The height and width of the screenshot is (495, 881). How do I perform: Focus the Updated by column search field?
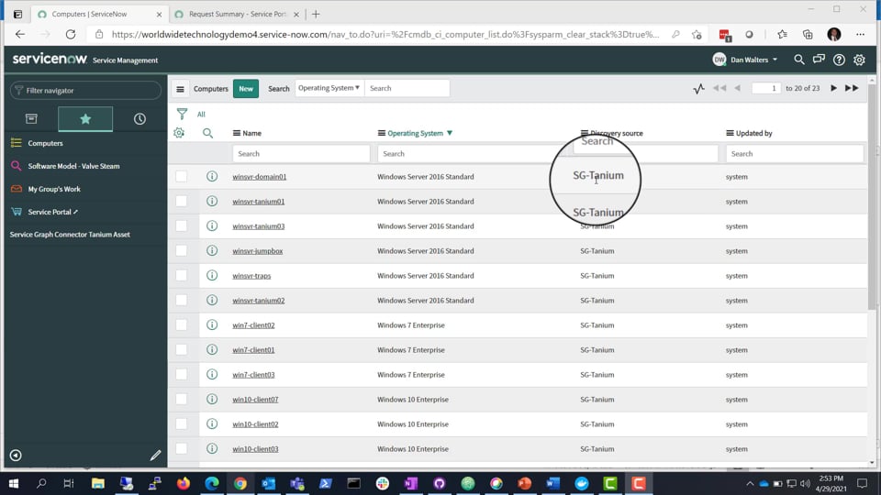(x=795, y=154)
